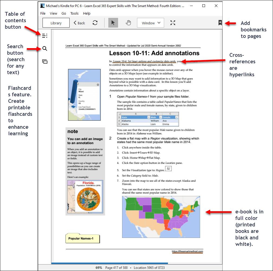Click step 'Set the Category field to: Male.'

[140, 176]
